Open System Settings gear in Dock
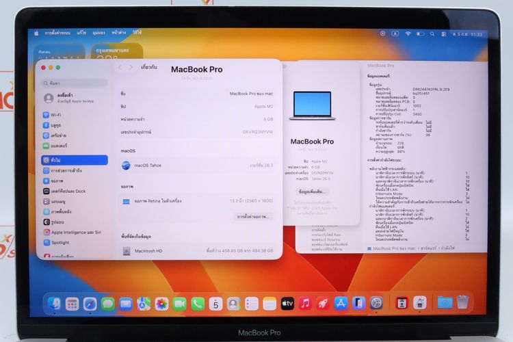Viewport: 513px width, 342px height. [x=377, y=304]
